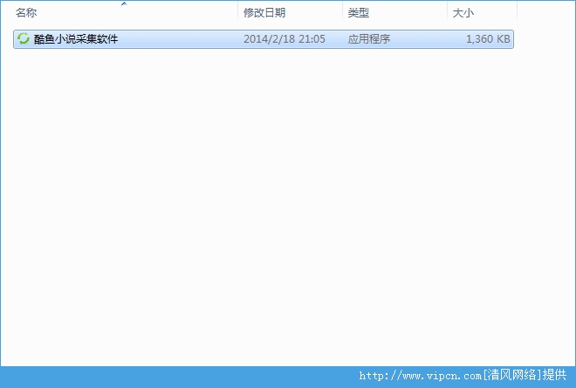Screen dimensions: 576x388
Task: Click the sort arrow above the 名称 column
Action: pos(124,3)
